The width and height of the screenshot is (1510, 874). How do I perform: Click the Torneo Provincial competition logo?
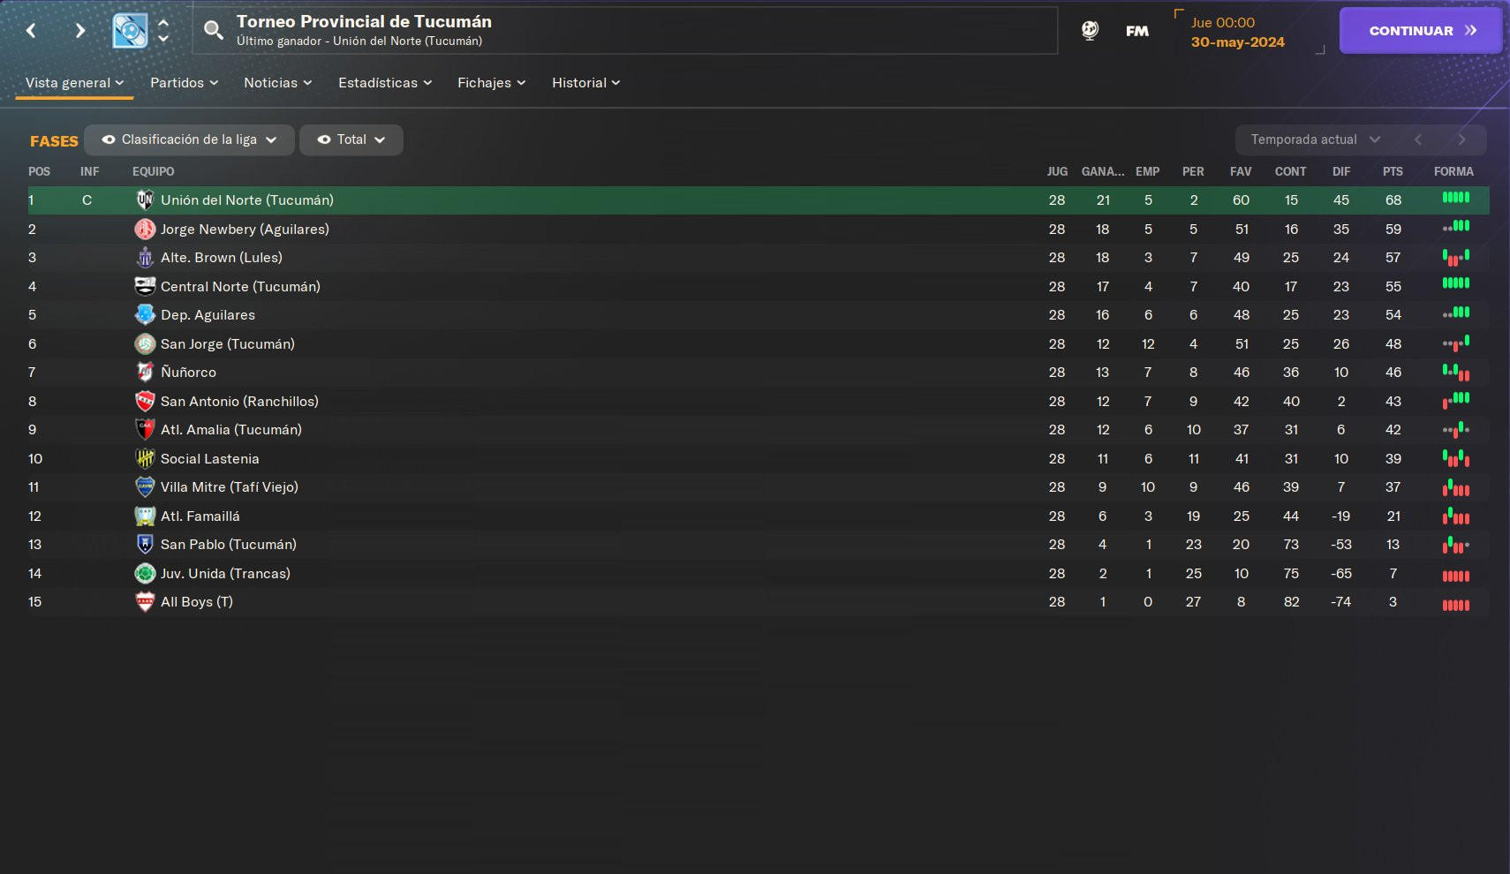pos(130,31)
